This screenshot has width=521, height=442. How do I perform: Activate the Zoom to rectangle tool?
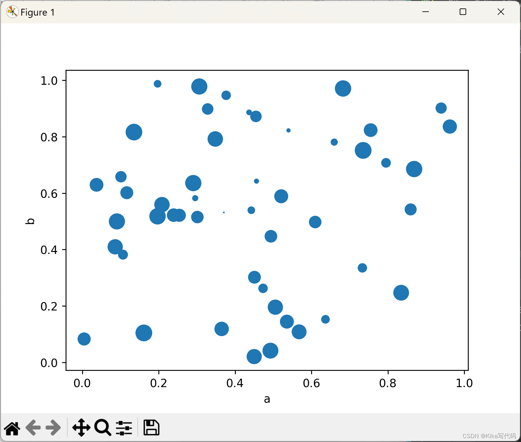tap(103, 427)
